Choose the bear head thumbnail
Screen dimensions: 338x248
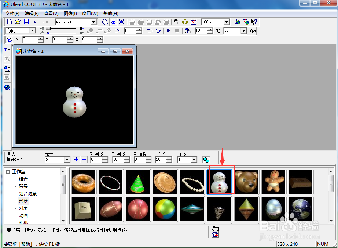(246, 182)
